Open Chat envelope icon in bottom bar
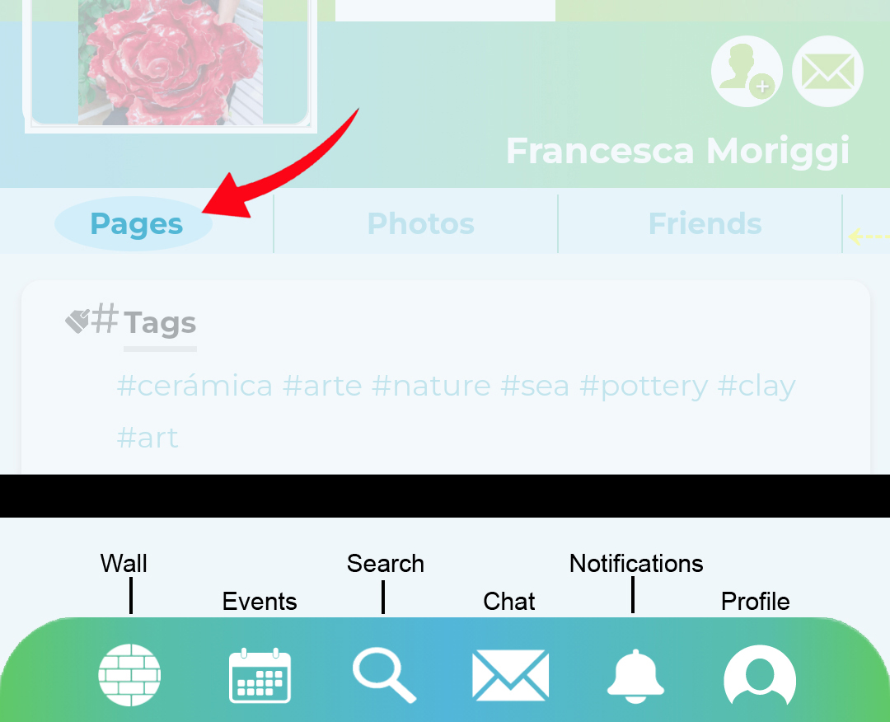Screen dimensions: 890x722 [510, 675]
